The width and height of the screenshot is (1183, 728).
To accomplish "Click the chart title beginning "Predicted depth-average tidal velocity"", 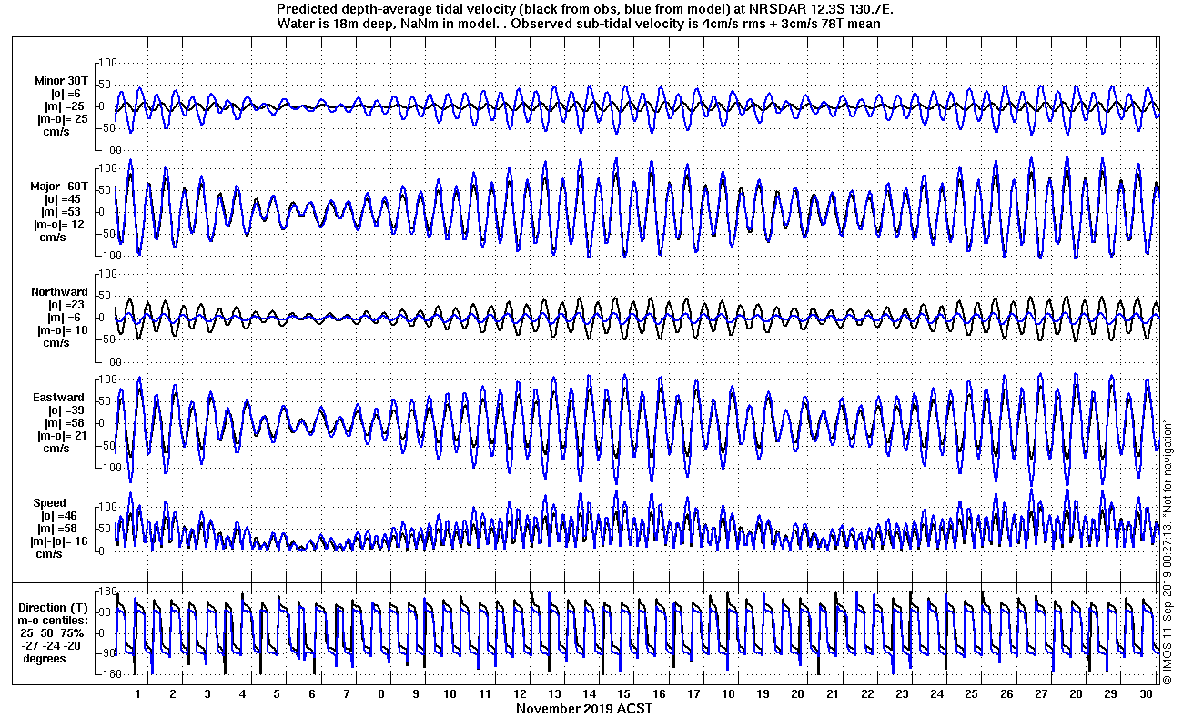I will 584,9.
